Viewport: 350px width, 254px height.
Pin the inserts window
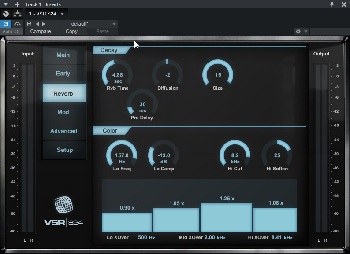332,4
